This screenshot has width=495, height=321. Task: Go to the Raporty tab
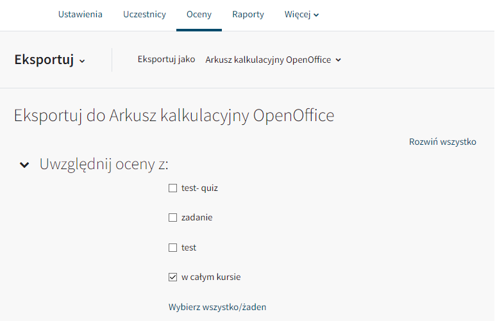[248, 15]
